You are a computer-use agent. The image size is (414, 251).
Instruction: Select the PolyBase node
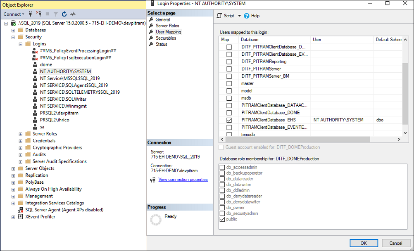pyautogui.click(x=34, y=182)
